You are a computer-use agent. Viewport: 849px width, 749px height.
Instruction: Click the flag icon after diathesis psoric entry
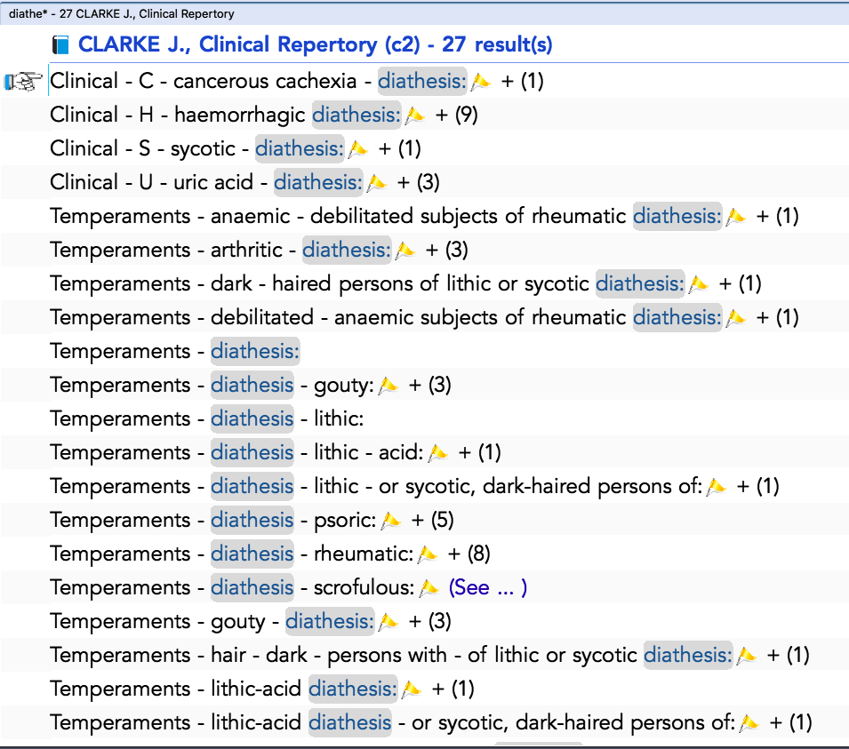click(x=390, y=521)
